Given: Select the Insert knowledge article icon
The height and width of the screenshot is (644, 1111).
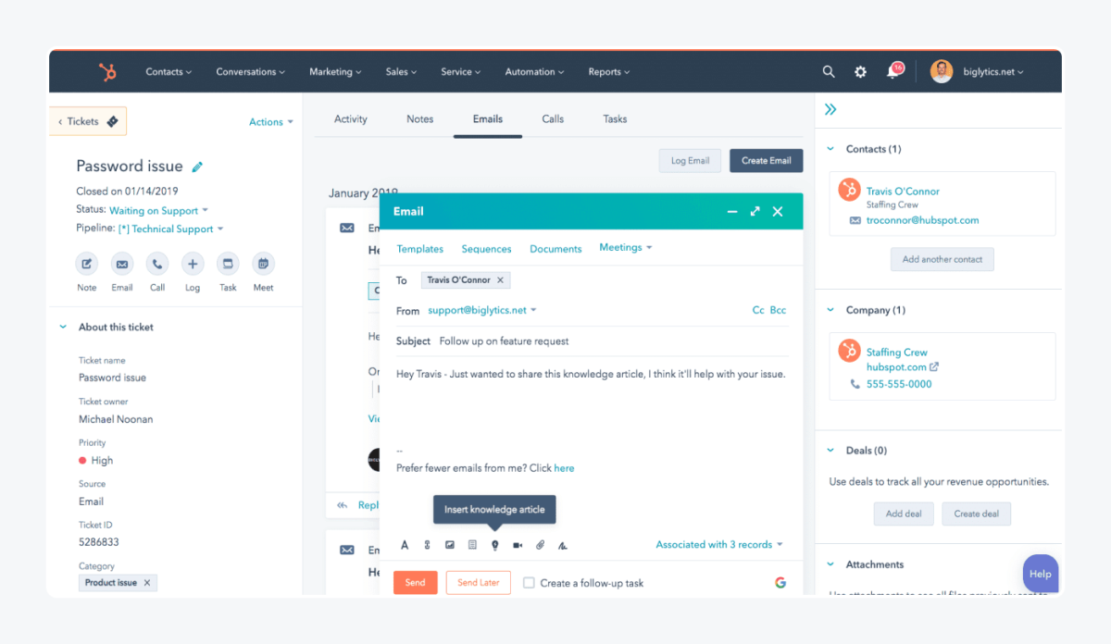Looking at the screenshot, I should pos(495,545).
